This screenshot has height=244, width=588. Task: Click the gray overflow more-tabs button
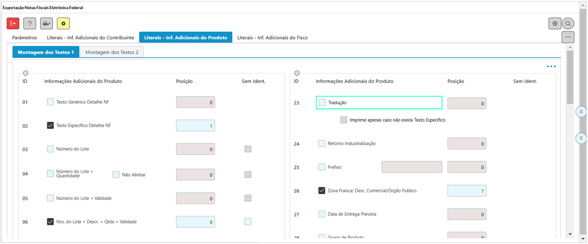coord(568,37)
